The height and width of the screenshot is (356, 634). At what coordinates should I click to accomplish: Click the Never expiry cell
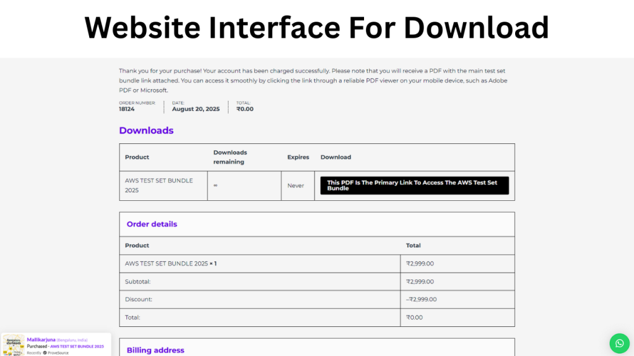[295, 185]
